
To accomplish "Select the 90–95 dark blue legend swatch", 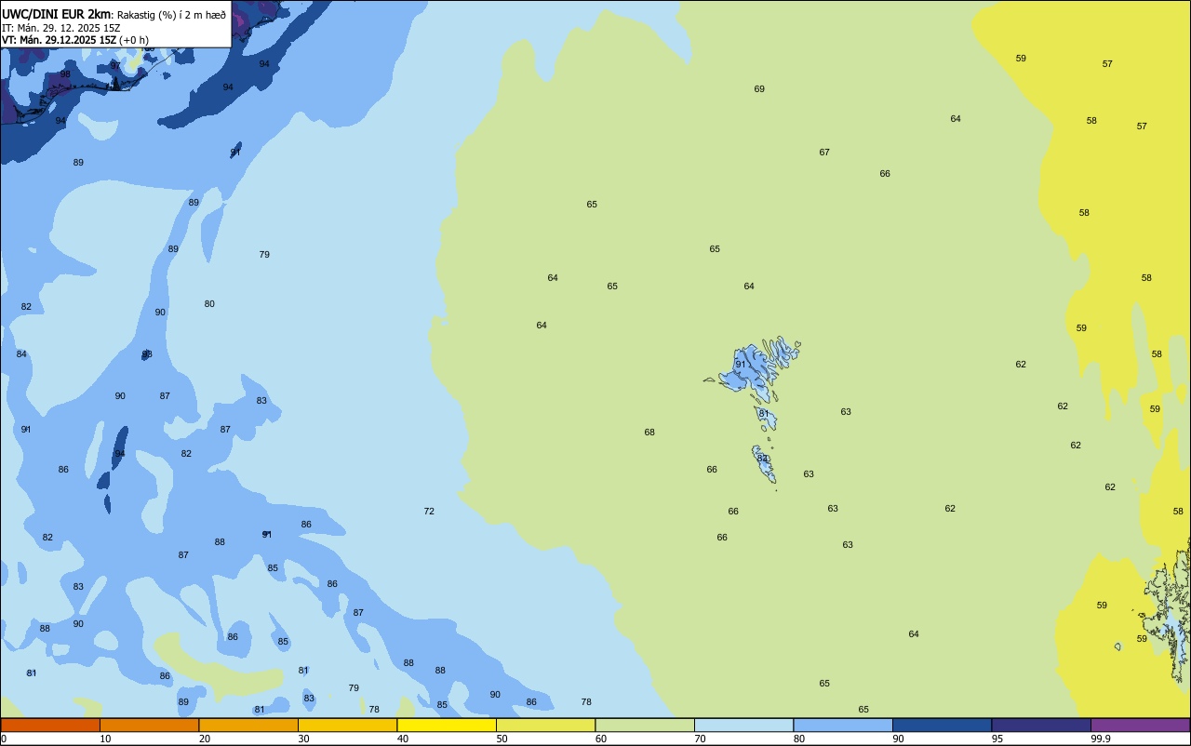I will [942, 725].
